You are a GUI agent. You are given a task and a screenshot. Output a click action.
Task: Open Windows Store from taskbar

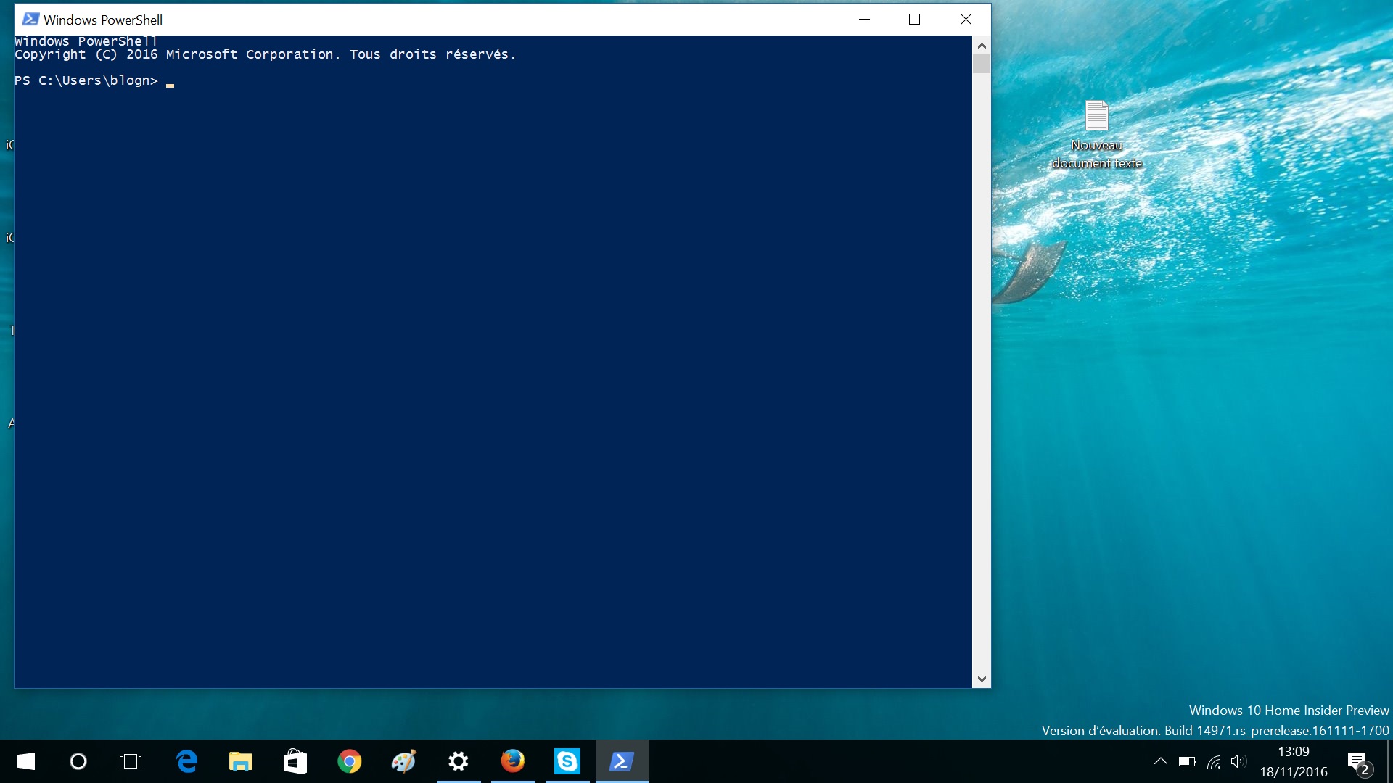click(x=295, y=761)
